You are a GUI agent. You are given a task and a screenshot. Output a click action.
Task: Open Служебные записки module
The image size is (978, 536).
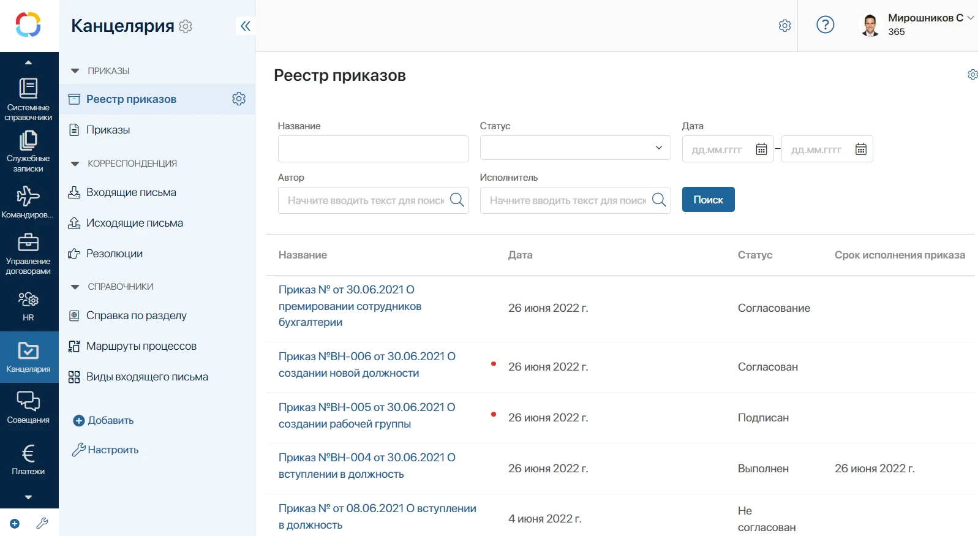[28, 150]
